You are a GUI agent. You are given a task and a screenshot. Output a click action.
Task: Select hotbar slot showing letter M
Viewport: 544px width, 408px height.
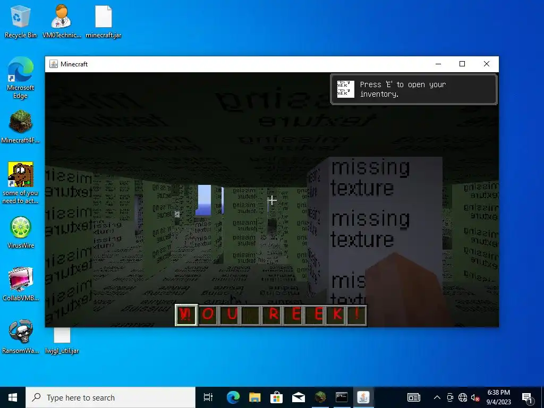click(x=186, y=315)
